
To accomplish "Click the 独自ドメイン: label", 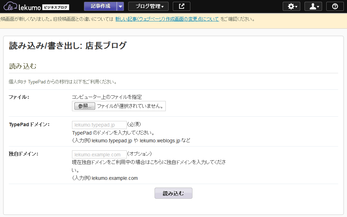I will coord(24,154).
